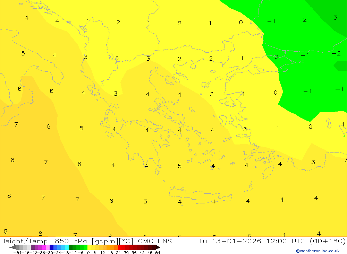Pick the bright red legend swatch above 24
The width and height of the screenshot is (347, 254).
[120, 247]
